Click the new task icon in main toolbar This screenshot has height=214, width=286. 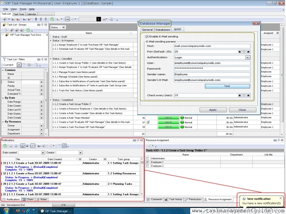click(5, 19)
